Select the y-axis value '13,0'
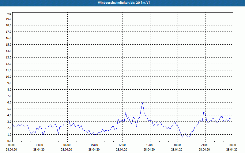This screenshot has height=153, width=245. [9, 58]
